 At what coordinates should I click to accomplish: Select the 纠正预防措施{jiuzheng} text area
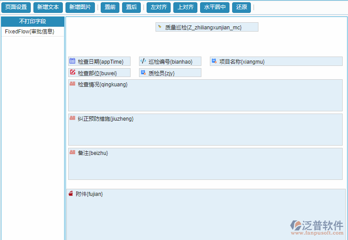coord(205,130)
